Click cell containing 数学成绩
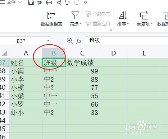 coord(82,62)
